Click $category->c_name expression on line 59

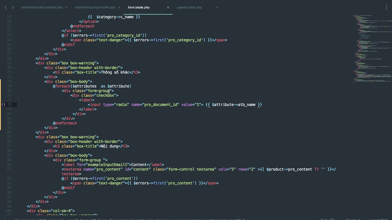click(115, 17)
